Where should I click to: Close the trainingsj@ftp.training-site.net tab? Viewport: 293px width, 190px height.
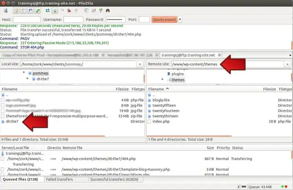coord(219,55)
